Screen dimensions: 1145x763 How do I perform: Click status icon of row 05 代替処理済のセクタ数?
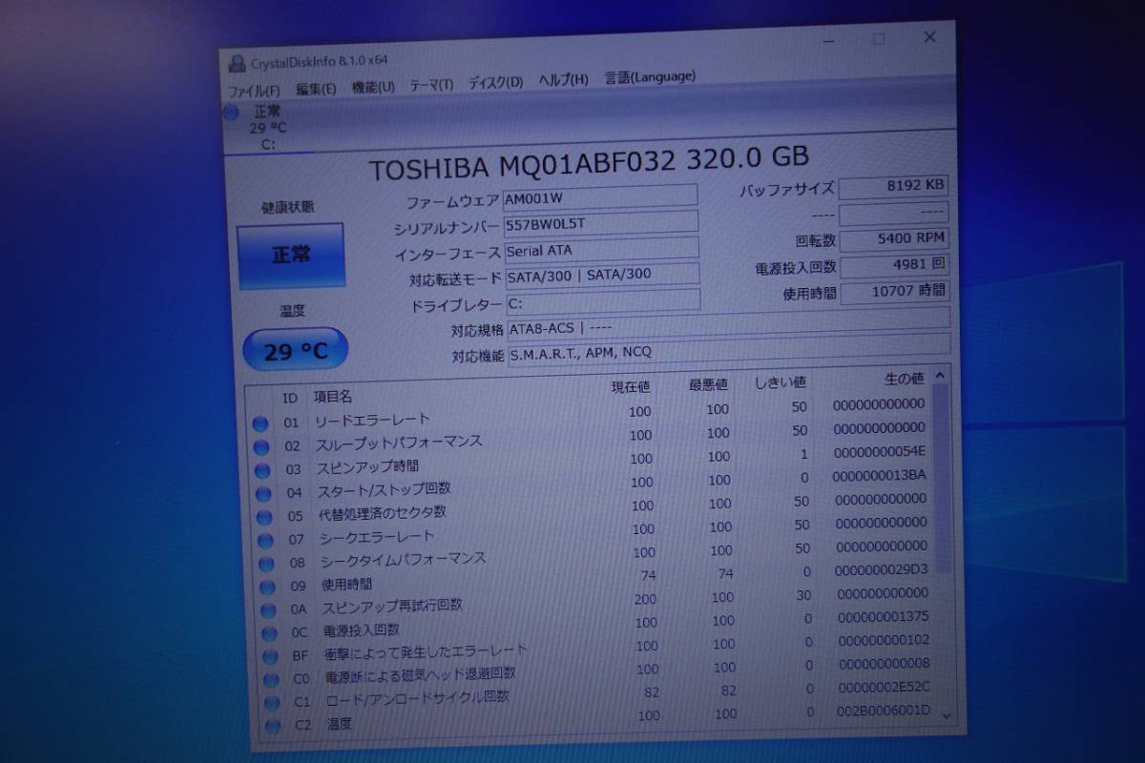point(265,517)
